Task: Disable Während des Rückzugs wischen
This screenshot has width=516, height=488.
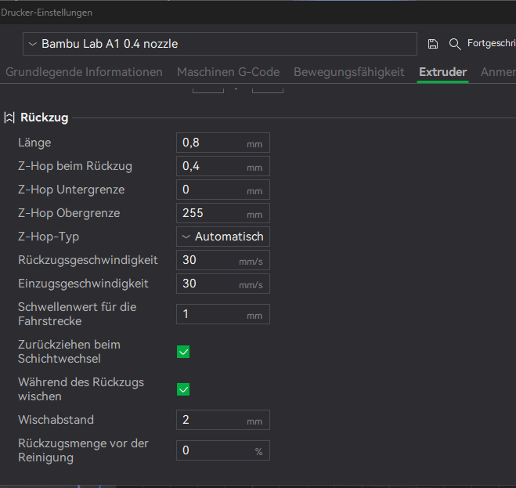Action: click(183, 389)
